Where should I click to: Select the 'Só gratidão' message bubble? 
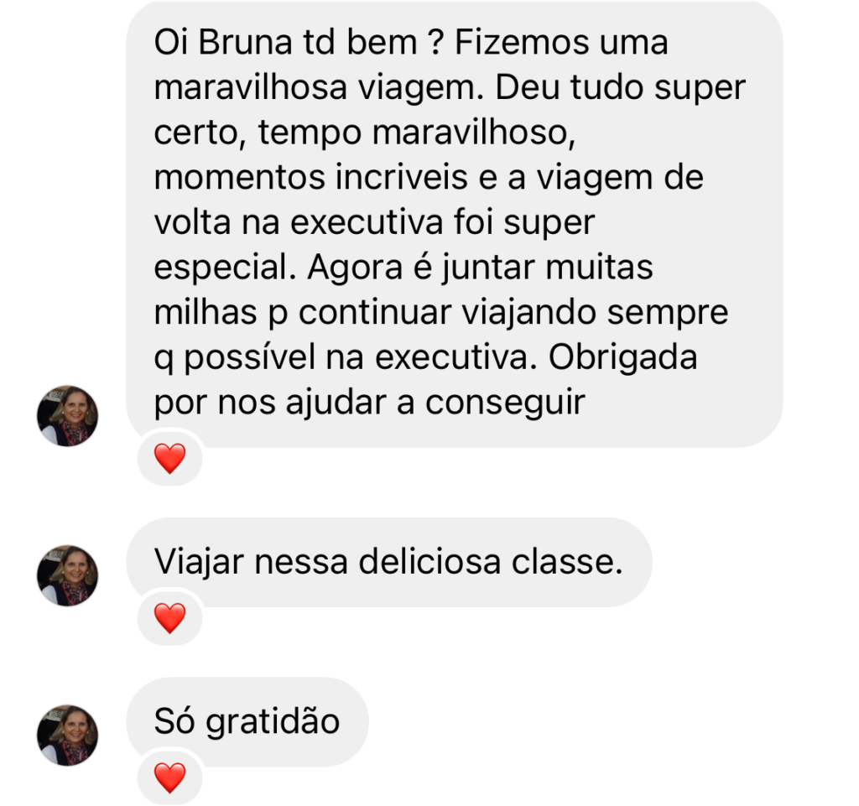pos(247,721)
